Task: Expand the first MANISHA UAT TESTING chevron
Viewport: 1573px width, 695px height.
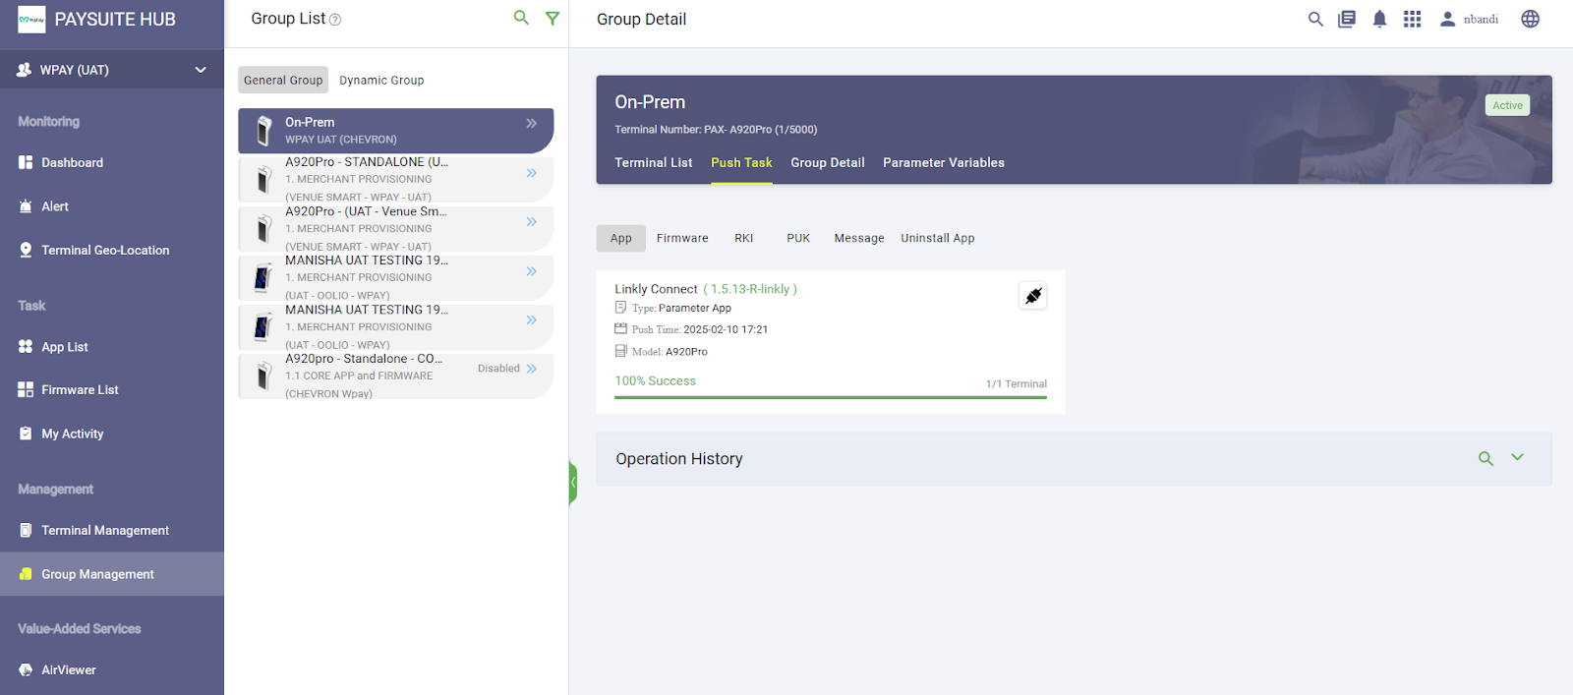Action: click(531, 271)
